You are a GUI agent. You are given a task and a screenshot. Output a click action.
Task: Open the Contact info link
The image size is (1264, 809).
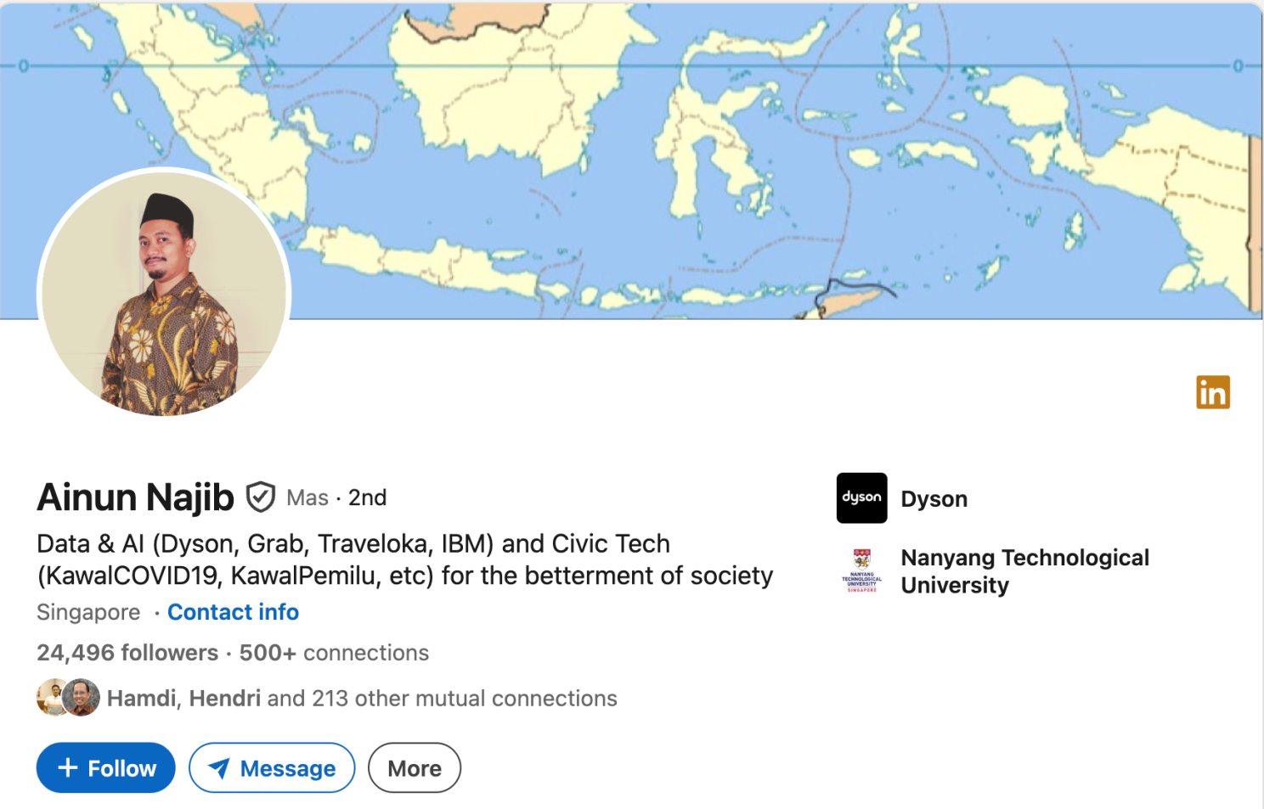point(233,612)
